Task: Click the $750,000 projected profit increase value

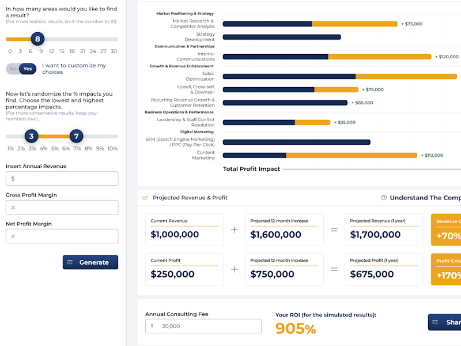Action: (x=272, y=274)
